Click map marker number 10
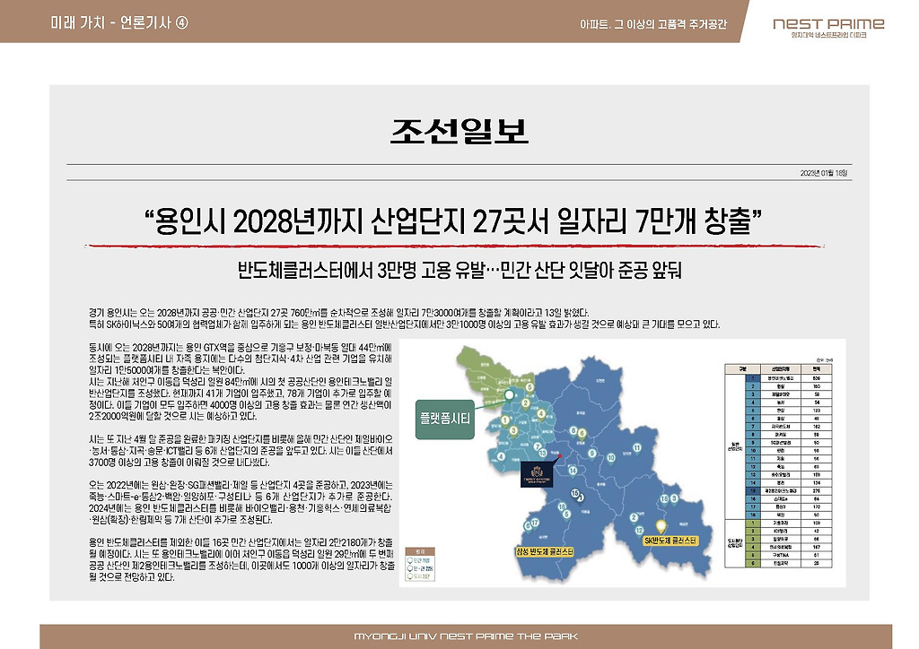Viewport: 919px width, 649px height. [x=610, y=459]
